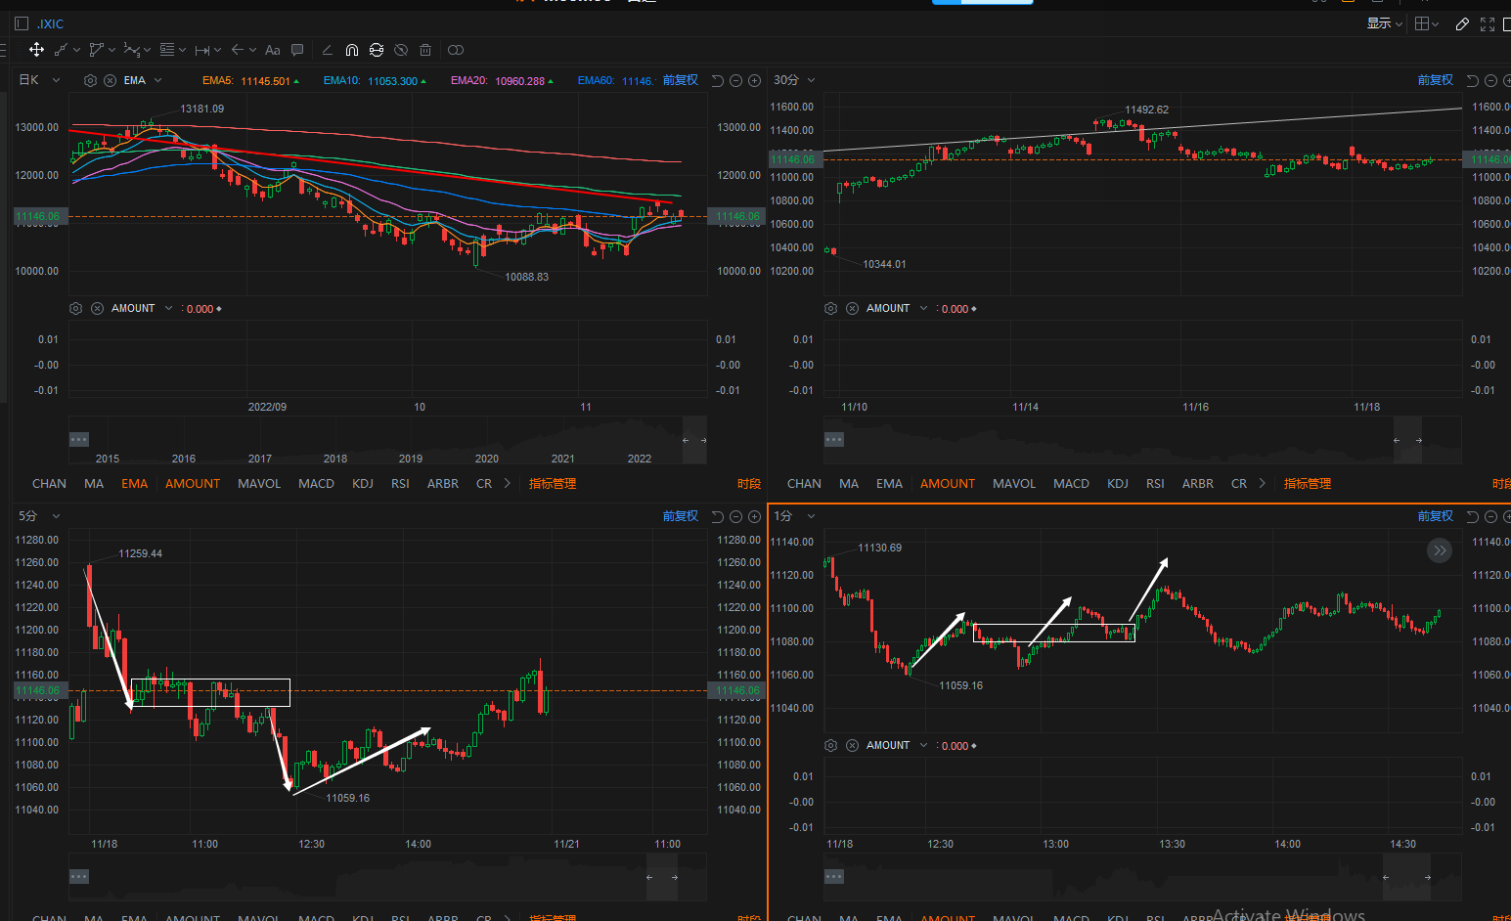
Task: Click the 5-minute navigator range handle
Action: point(662,877)
